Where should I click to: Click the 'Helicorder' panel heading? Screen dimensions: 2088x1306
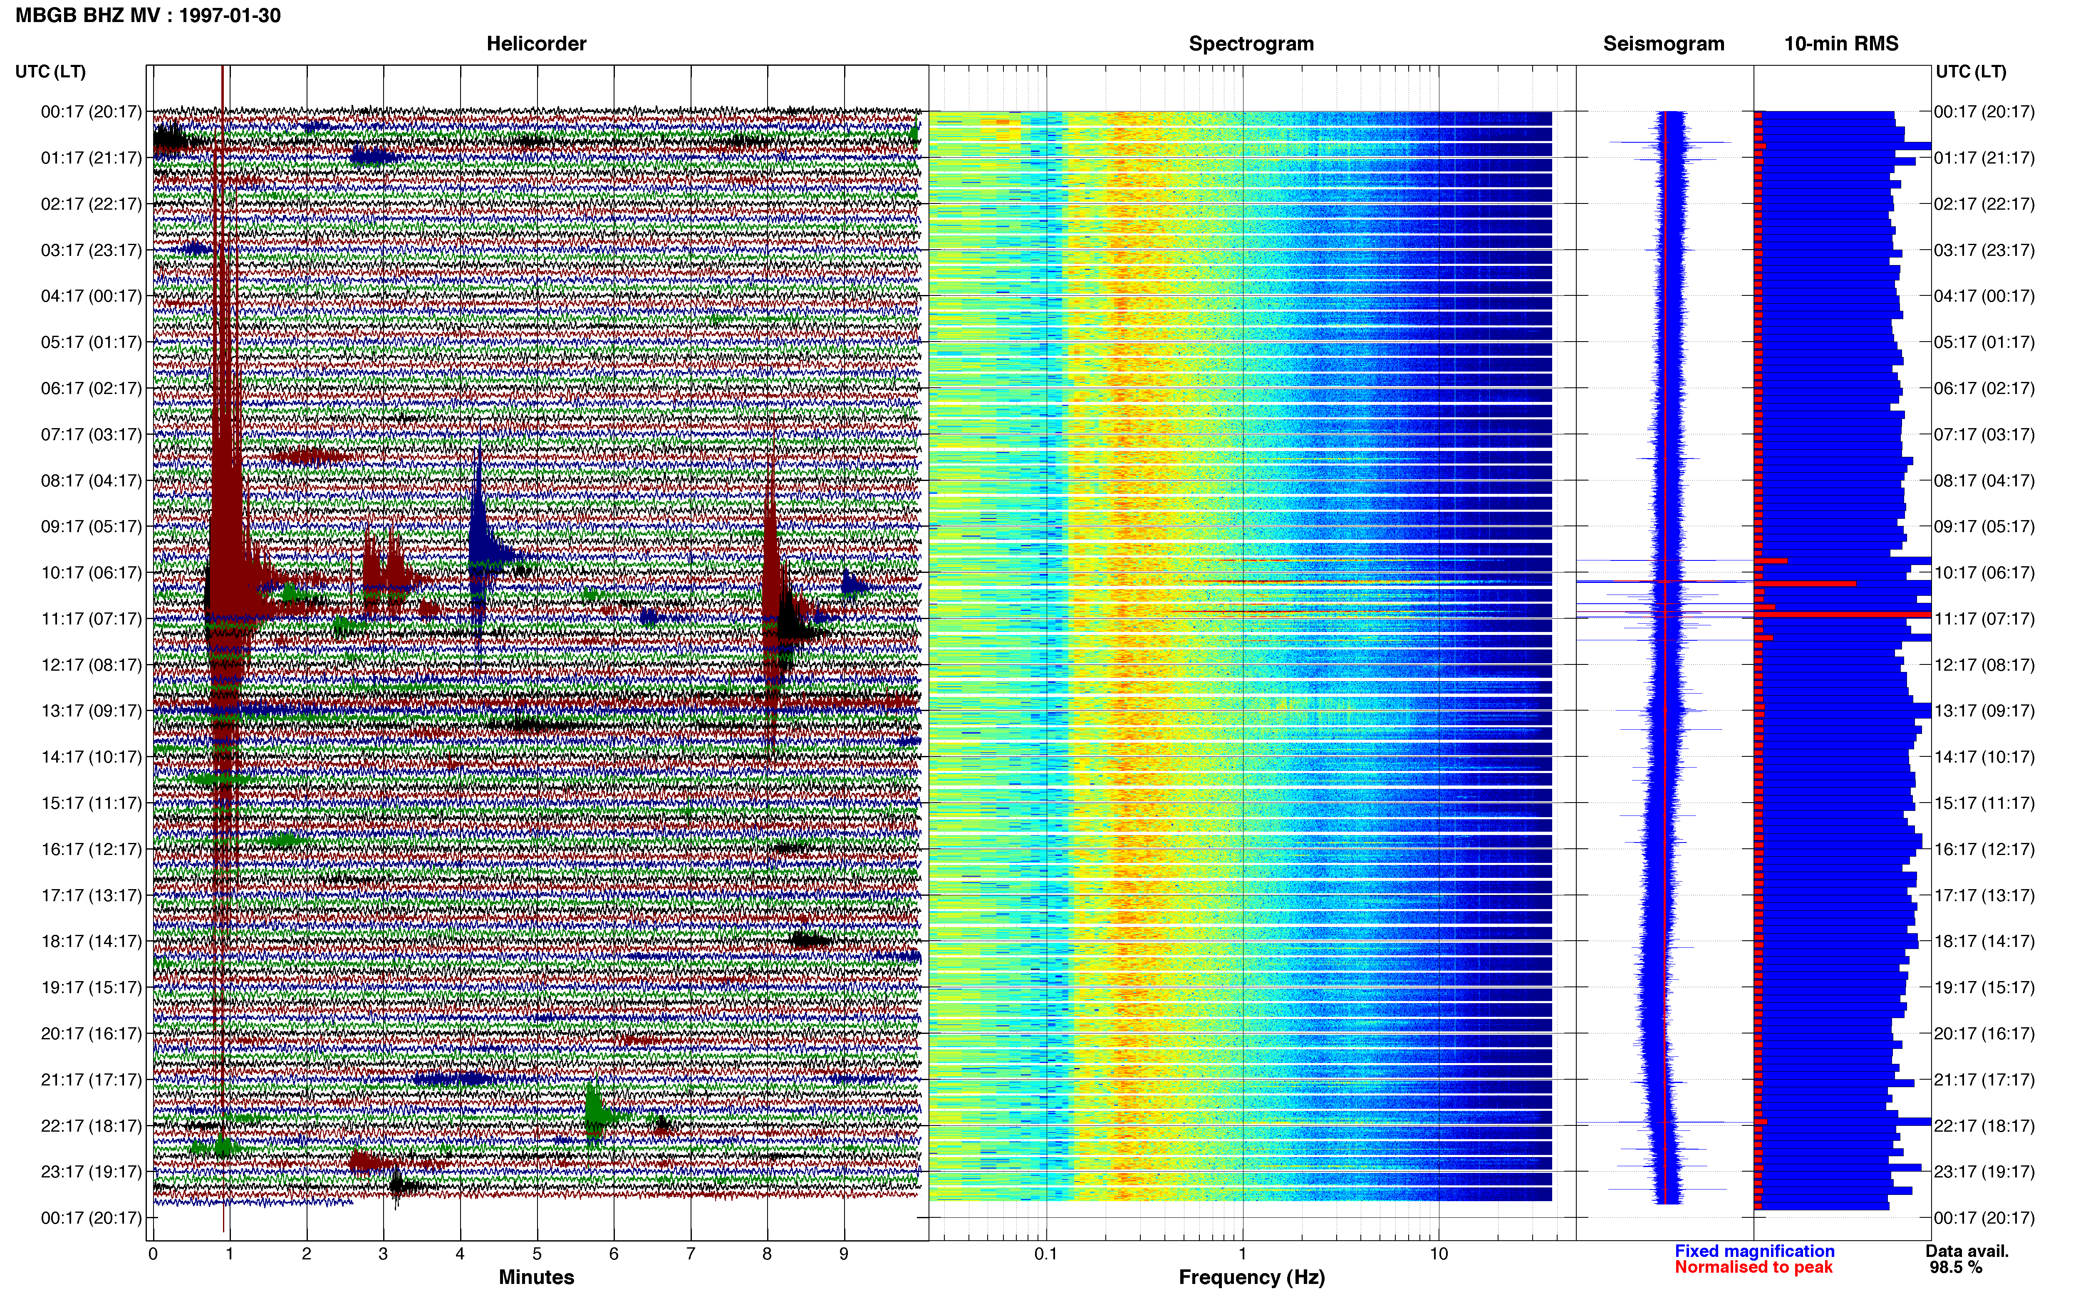click(536, 43)
